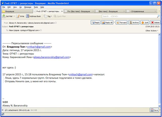Screen dimensions: 162x117
Task: Save the DM-rd-01.xls attachment
Action: (x=154, y=110)
